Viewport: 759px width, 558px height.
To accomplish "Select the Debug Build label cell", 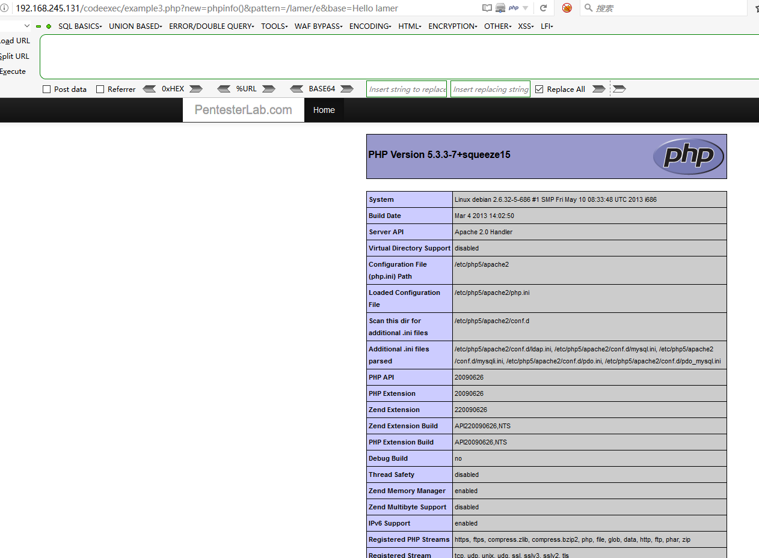I will (x=410, y=458).
